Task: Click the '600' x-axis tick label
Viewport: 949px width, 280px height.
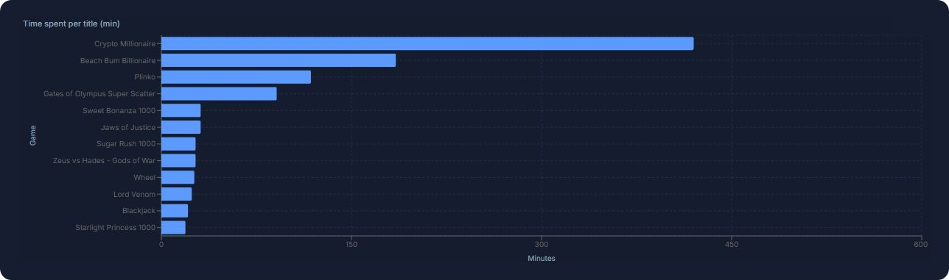Action: (921, 244)
